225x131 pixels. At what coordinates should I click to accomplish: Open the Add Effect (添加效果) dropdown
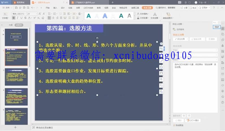pyautogui.click(x=181, y=39)
